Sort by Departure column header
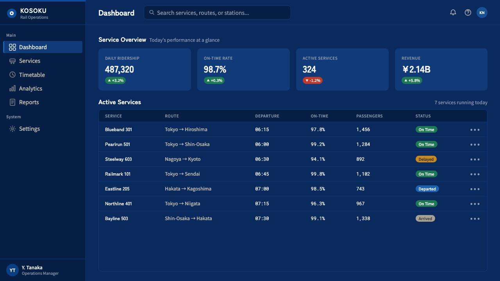Viewport: 500px width, 281px height. (x=267, y=116)
